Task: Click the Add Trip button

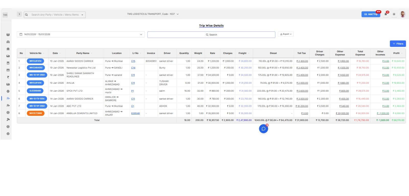Action: (371, 14)
